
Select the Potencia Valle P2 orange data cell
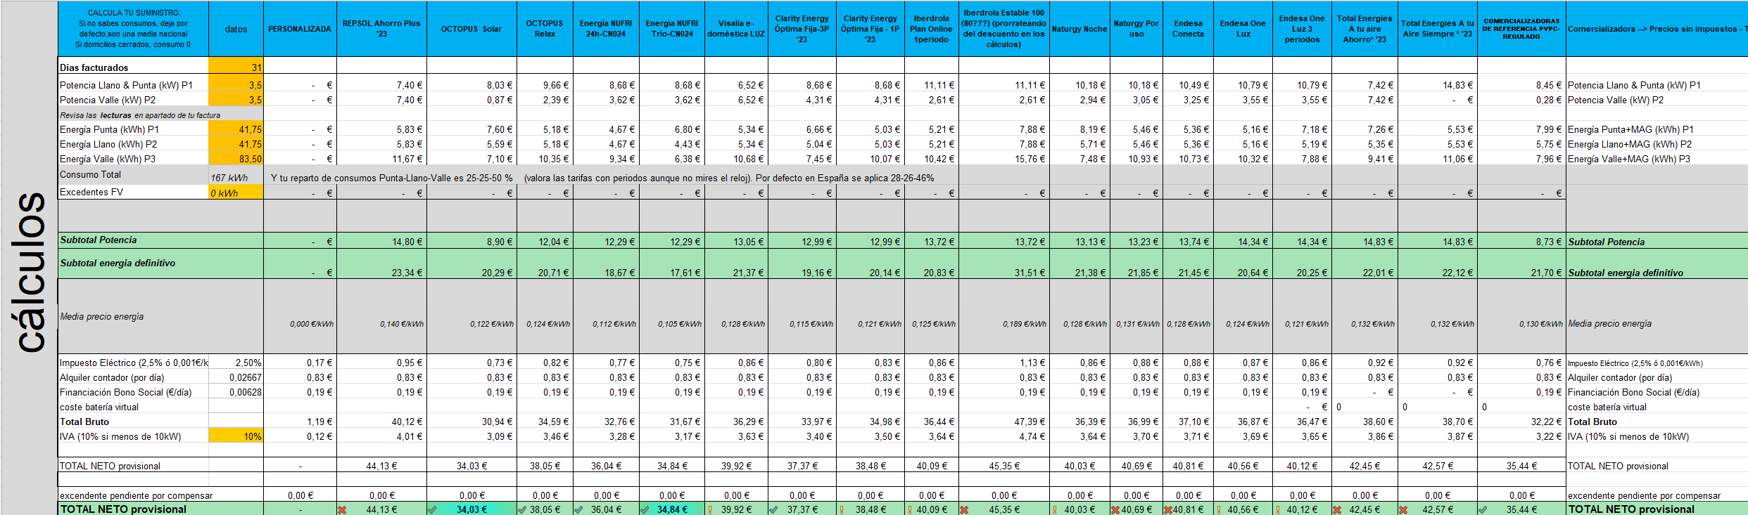point(236,100)
